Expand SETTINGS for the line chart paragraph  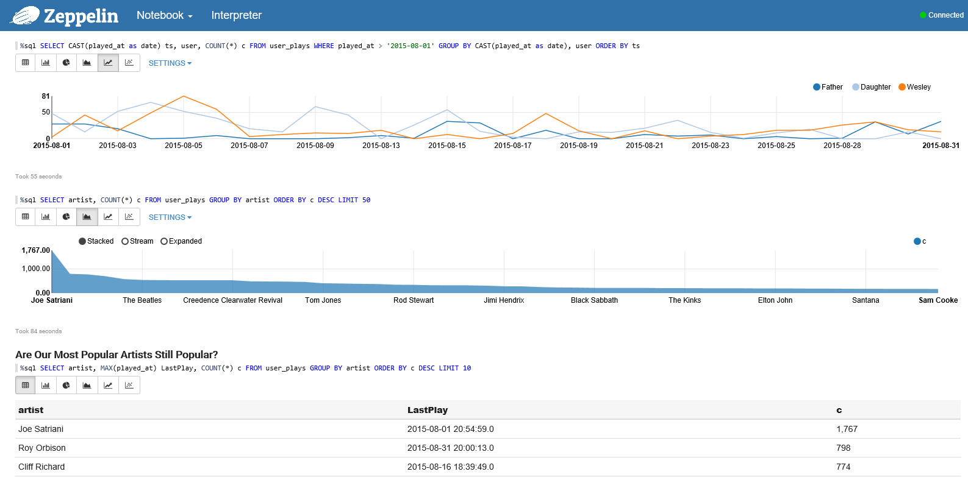coord(170,63)
